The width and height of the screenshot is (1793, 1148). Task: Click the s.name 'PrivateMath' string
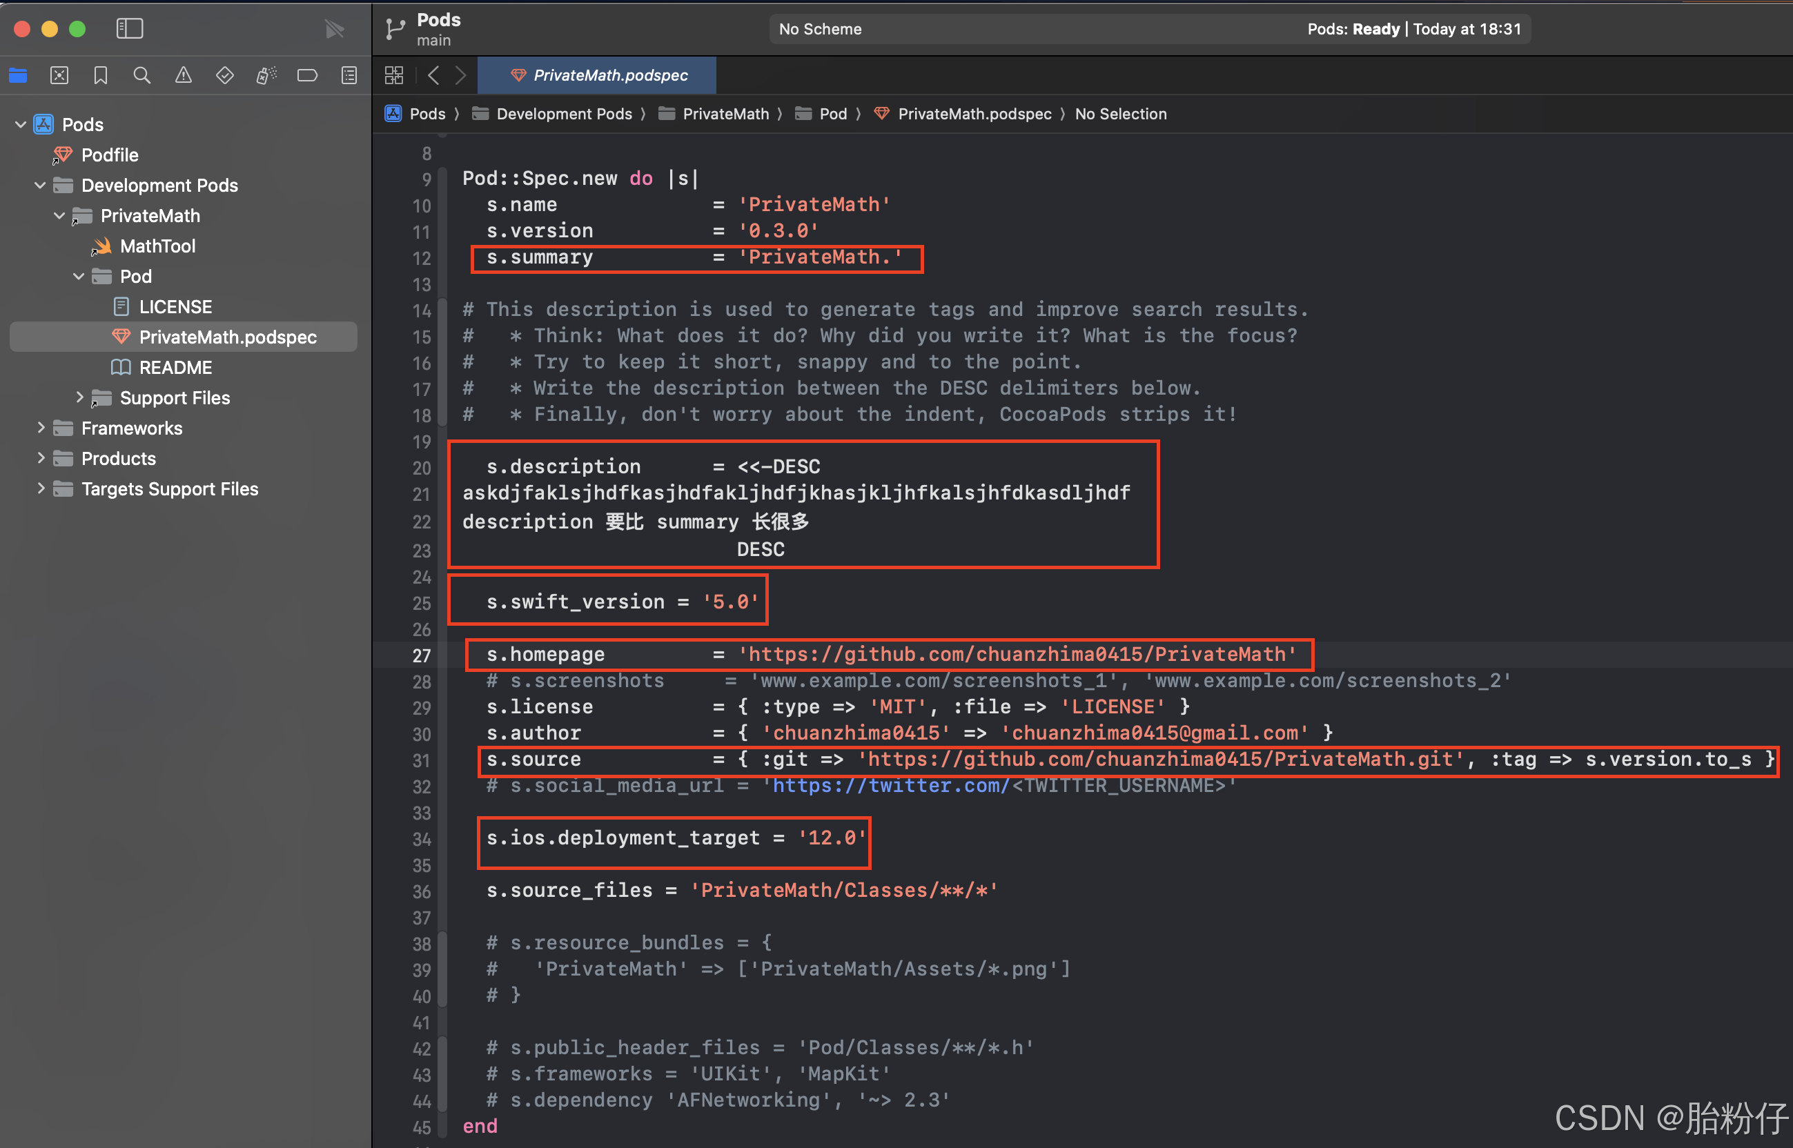pos(814,205)
